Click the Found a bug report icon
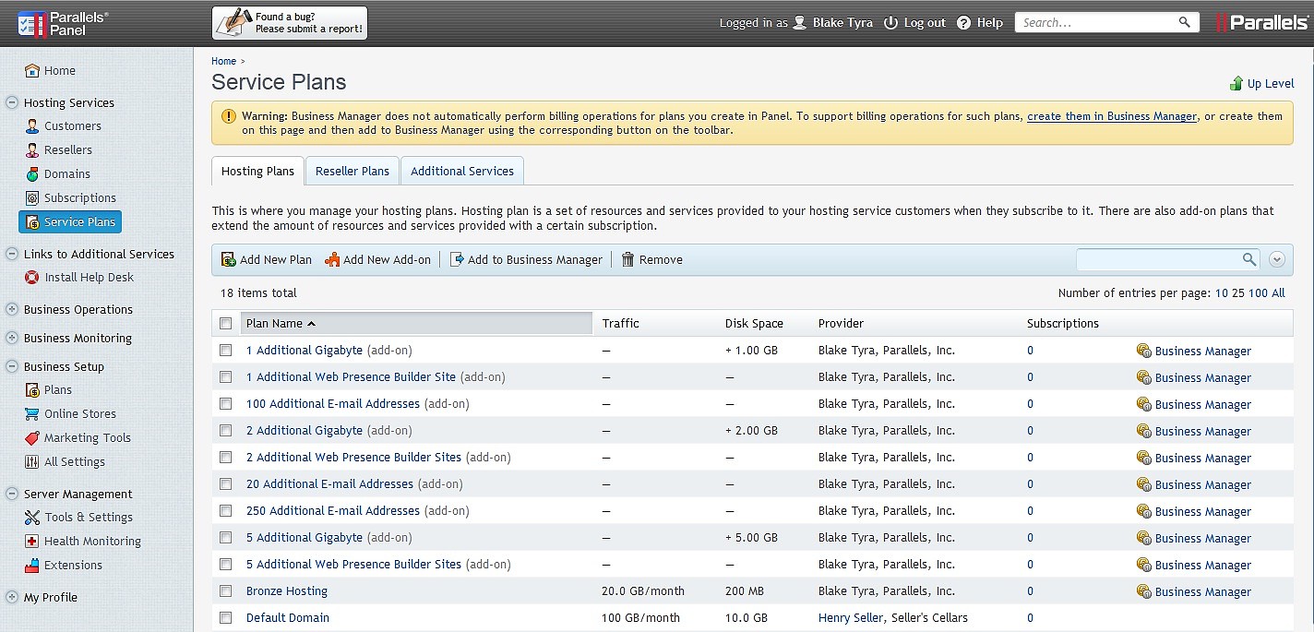1314x632 pixels. (233, 22)
